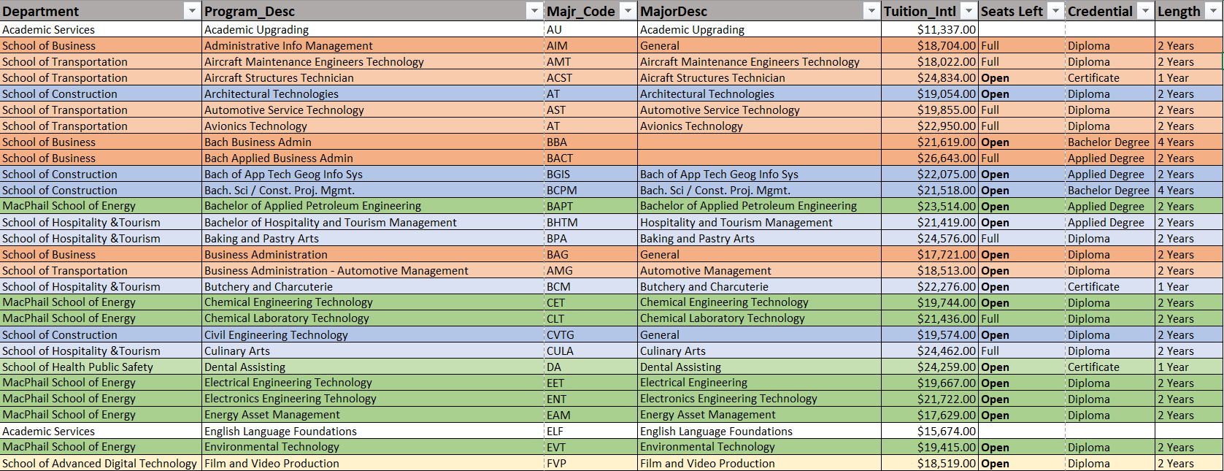Open the Program_Desc filter dropdown arrow
Viewport: 1224px width, 471px height.
[534, 11]
